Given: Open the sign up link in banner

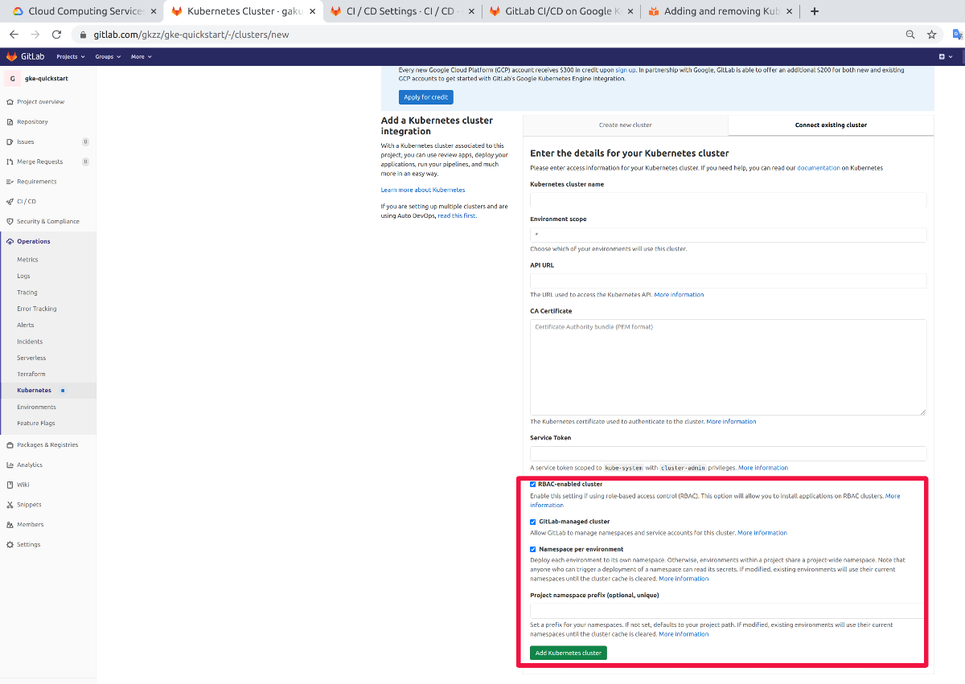Looking at the screenshot, I should [626, 70].
